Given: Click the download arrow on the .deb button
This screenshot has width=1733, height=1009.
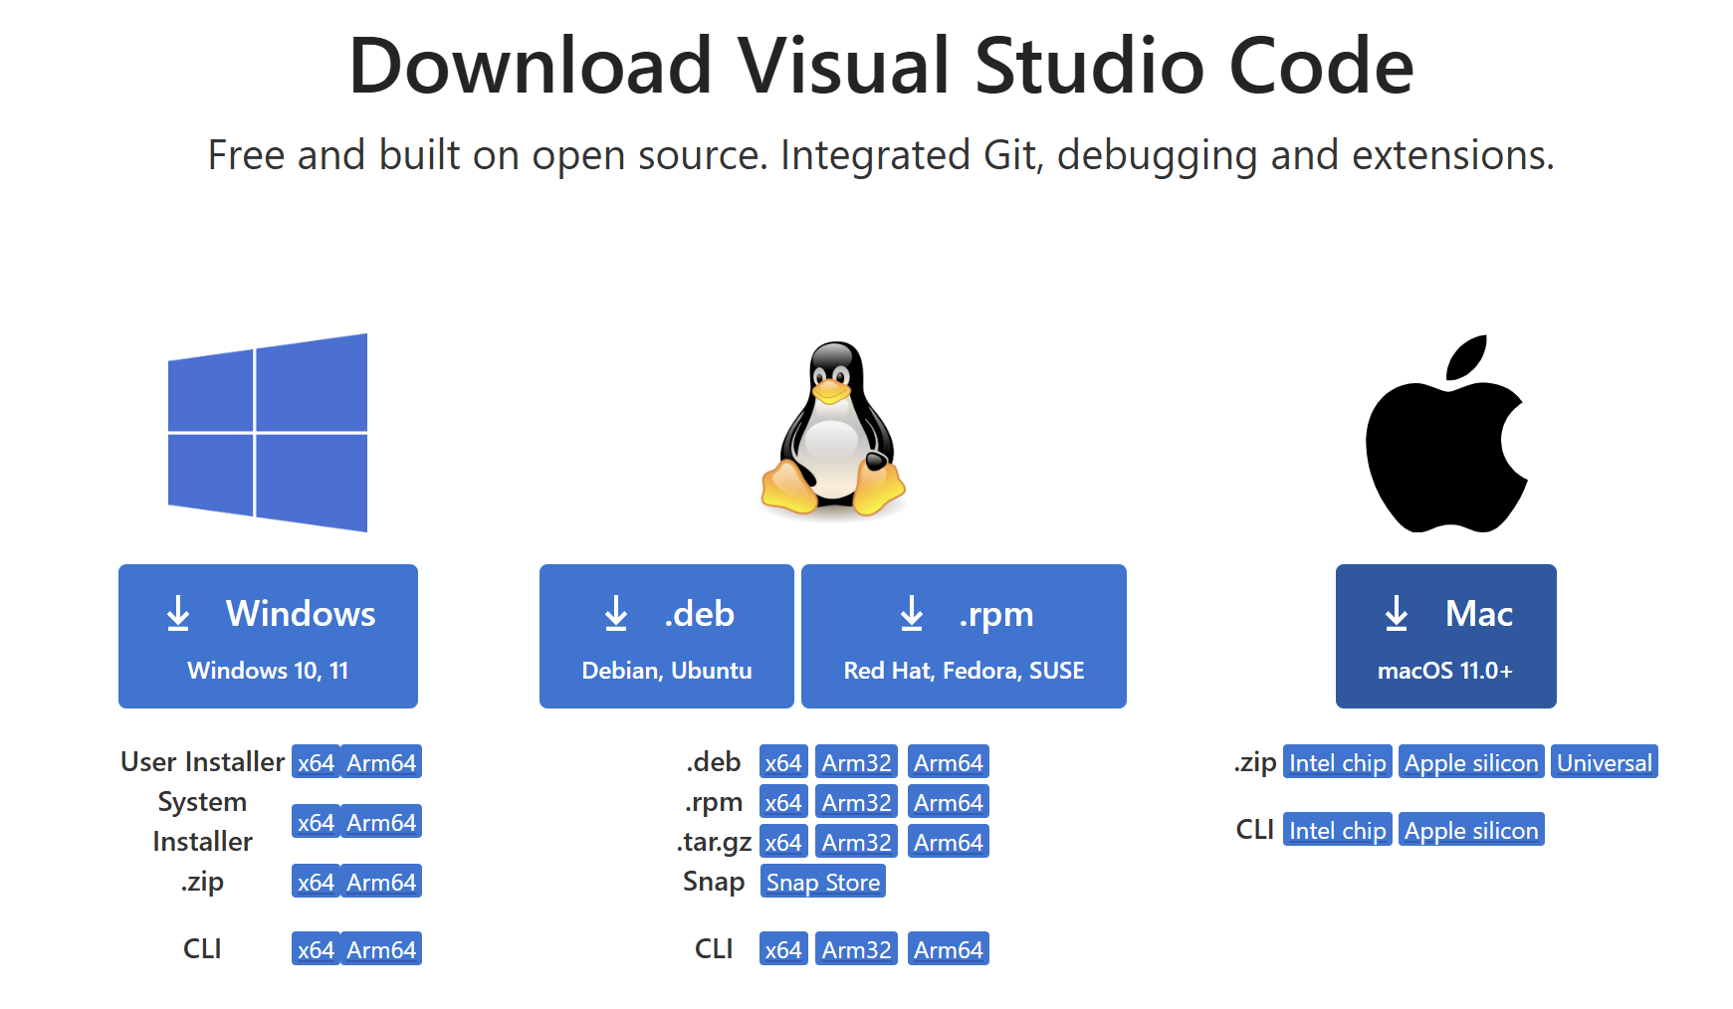Looking at the screenshot, I should [x=615, y=614].
